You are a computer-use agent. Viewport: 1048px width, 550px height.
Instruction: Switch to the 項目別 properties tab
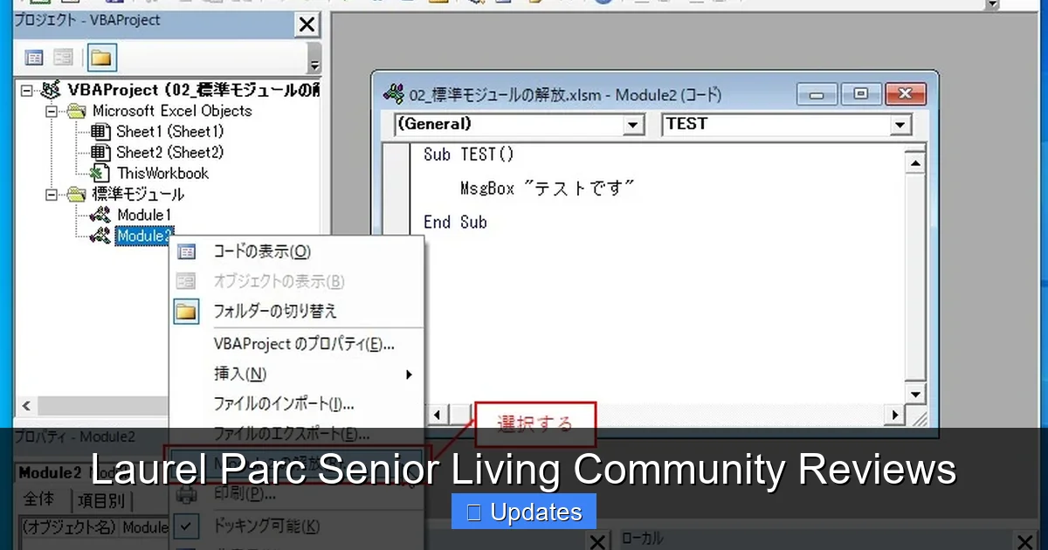click(x=101, y=501)
